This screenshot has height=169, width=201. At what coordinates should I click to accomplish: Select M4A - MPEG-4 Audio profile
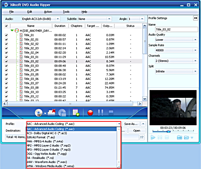(72, 141)
